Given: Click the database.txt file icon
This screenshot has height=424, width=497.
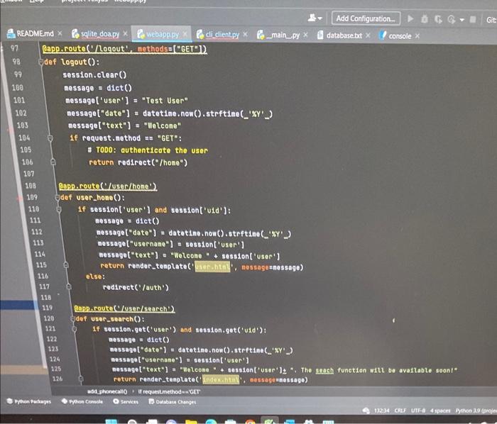Looking at the screenshot, I should click(320, 35).
